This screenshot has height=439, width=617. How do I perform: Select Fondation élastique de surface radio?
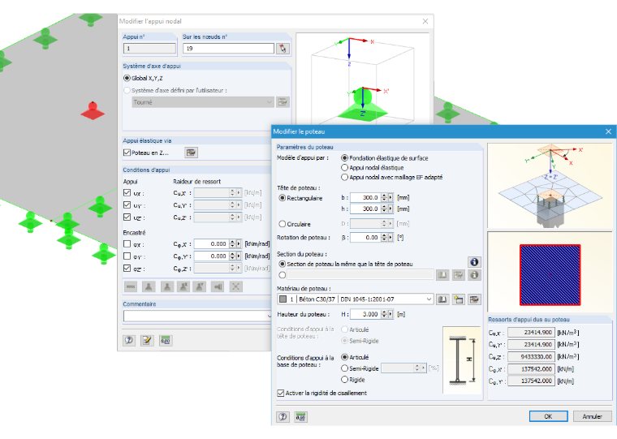click(345, 158)
